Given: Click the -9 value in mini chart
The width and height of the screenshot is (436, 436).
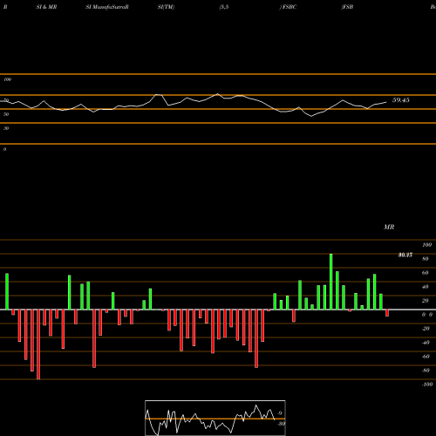Looking at the screenshot, I should point(279,413).
